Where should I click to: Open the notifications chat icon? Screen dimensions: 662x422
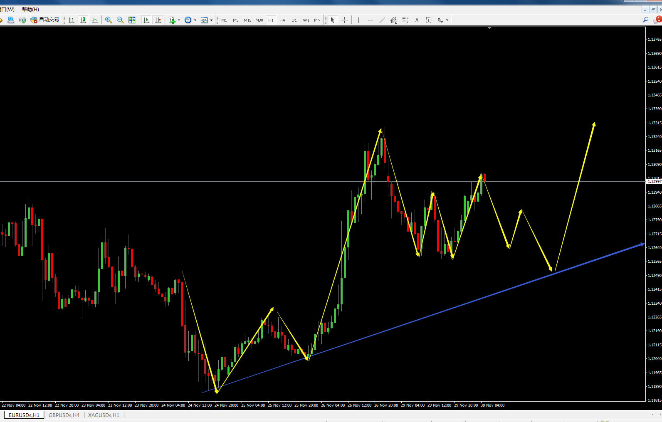[x=657, y=20]
